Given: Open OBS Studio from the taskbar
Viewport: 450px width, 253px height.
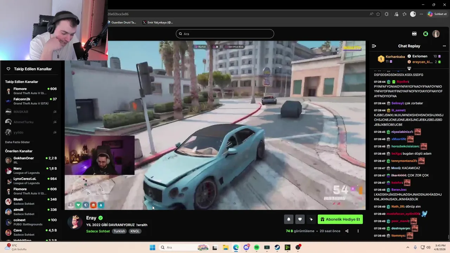Looking at the screenshot, I should [298, 247].
